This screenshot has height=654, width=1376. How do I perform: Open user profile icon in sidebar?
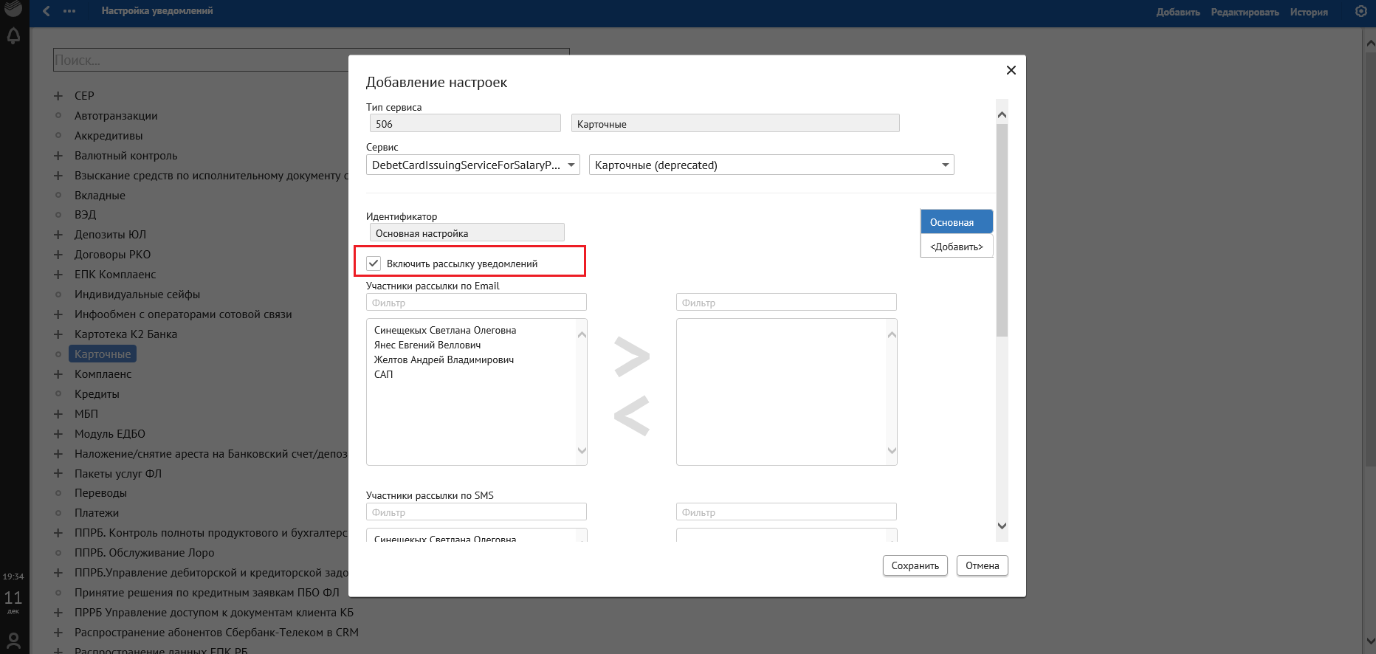[13, 640]
